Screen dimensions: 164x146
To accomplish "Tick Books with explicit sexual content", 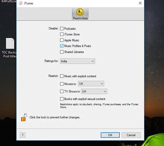I will click(x=62, y=99).
